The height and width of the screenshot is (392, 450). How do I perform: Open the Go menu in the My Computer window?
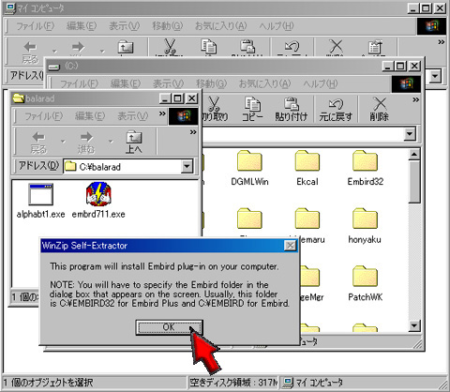[x=167, y=26]
